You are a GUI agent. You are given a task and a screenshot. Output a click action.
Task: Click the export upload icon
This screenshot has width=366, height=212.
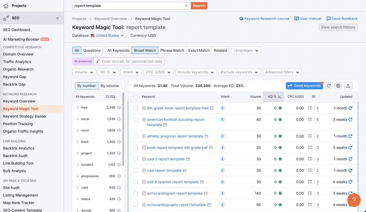point(348,86)
